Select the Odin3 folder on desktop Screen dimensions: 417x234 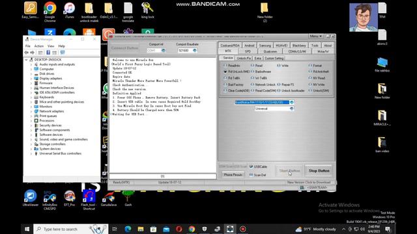click(109, 10)
